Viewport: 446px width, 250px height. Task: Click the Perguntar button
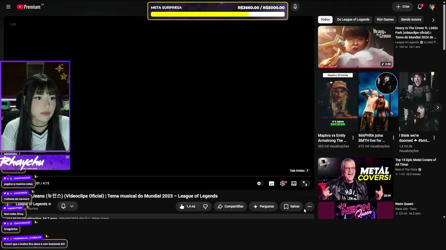click(263, 207)
